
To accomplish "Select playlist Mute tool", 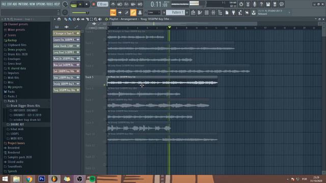I will pos(78,19).
